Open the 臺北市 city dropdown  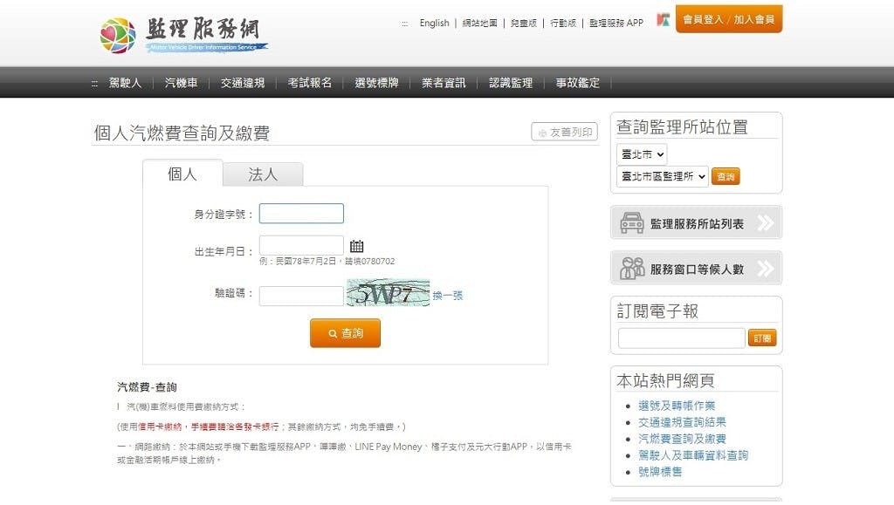click(642, 154)
